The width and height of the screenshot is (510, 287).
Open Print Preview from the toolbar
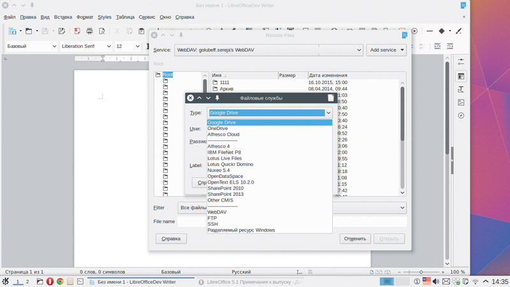pyautogui.click(x=102, y=31)
